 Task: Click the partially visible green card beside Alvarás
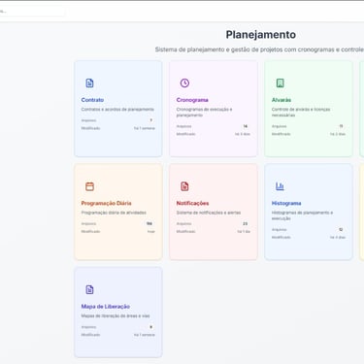[x=362, y=109]
